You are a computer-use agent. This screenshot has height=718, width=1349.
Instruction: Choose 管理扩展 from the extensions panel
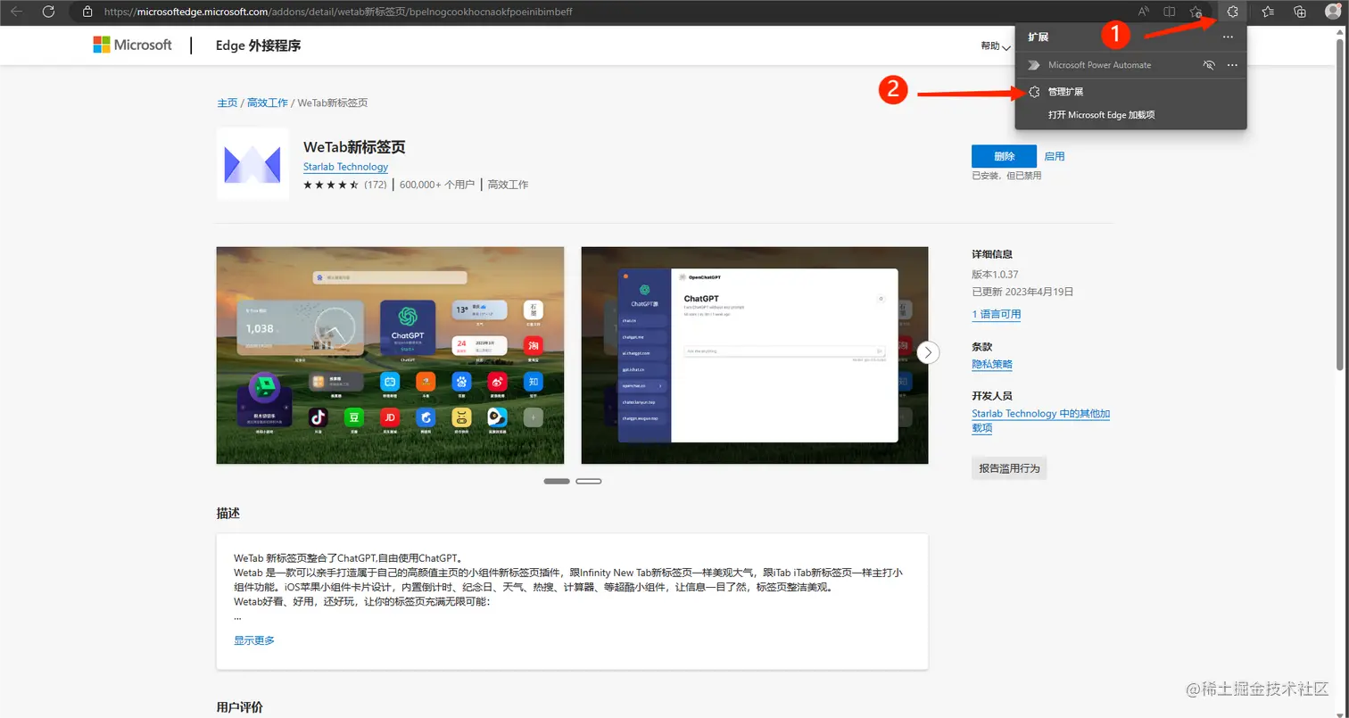[1065, 92]
